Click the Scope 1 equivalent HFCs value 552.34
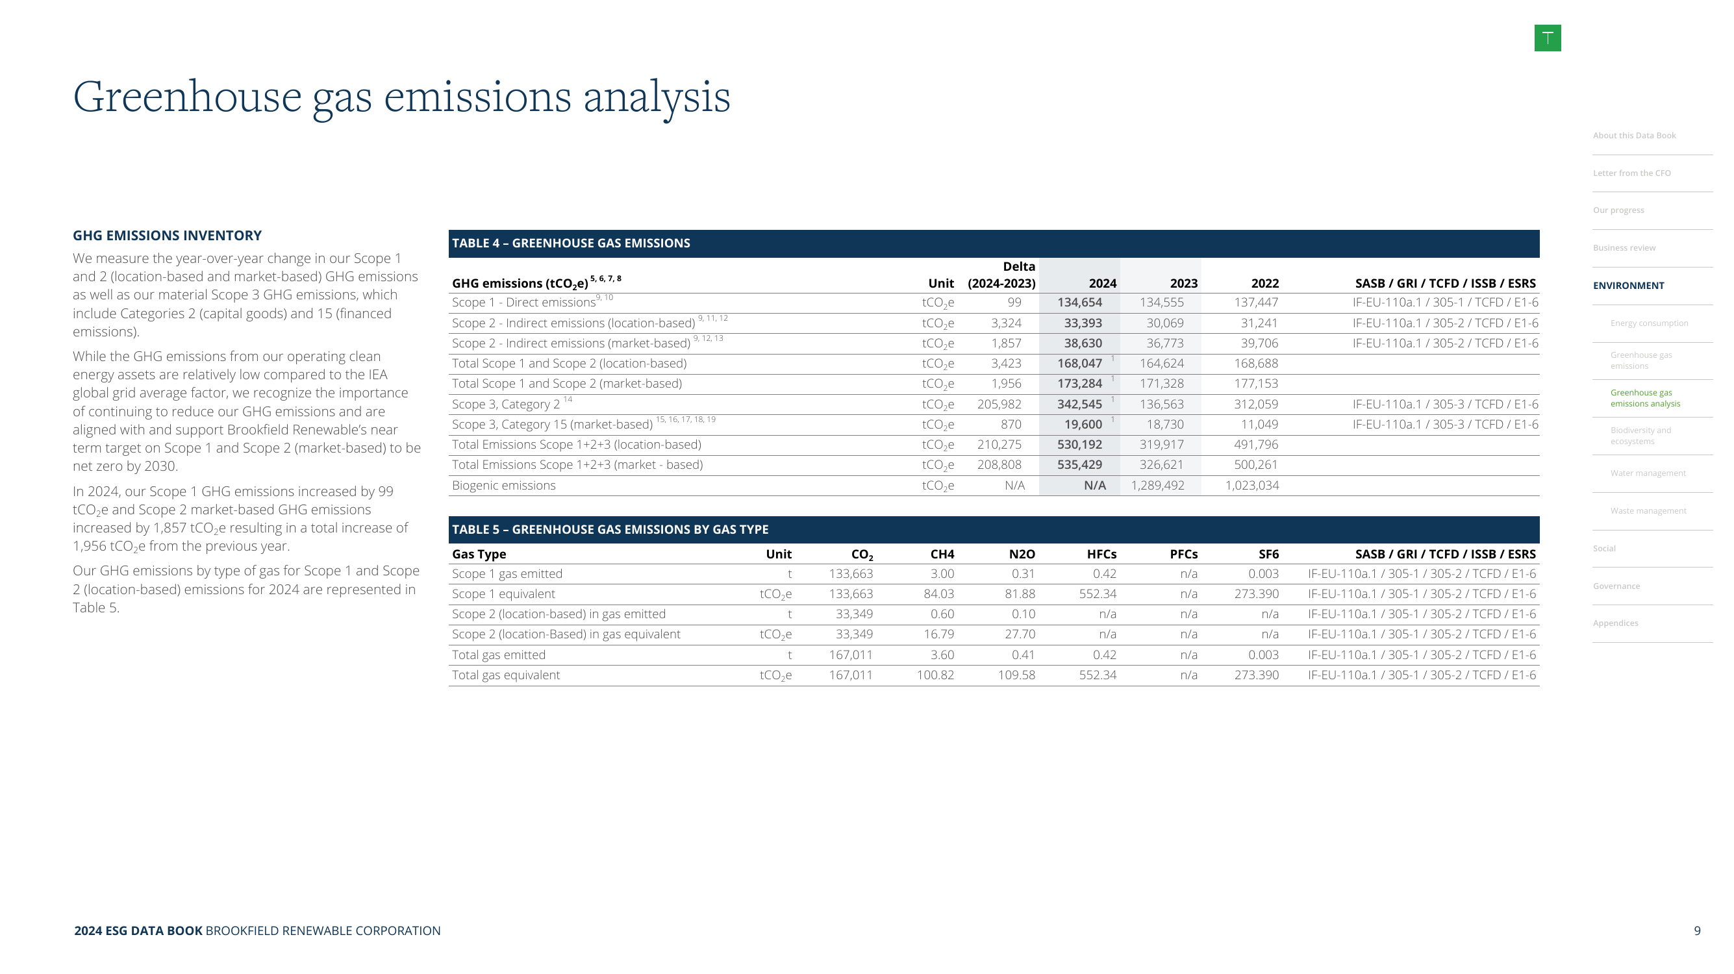1734x974 pixels. click(1097, 593)
